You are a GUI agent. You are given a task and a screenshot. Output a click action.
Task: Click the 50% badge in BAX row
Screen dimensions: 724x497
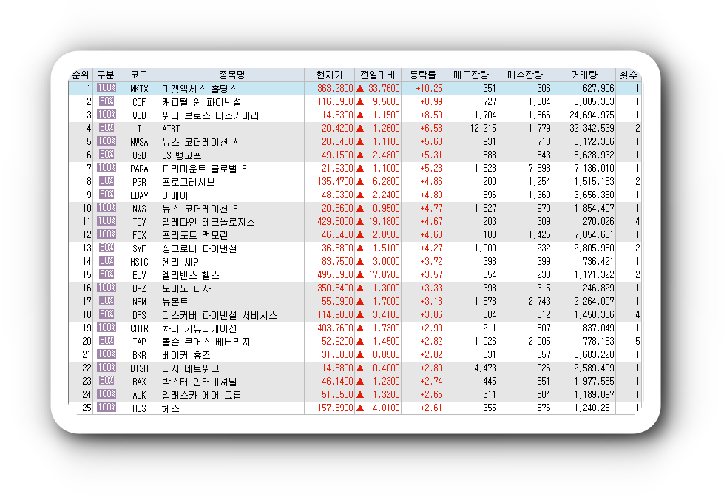click(x=106, y=381)
